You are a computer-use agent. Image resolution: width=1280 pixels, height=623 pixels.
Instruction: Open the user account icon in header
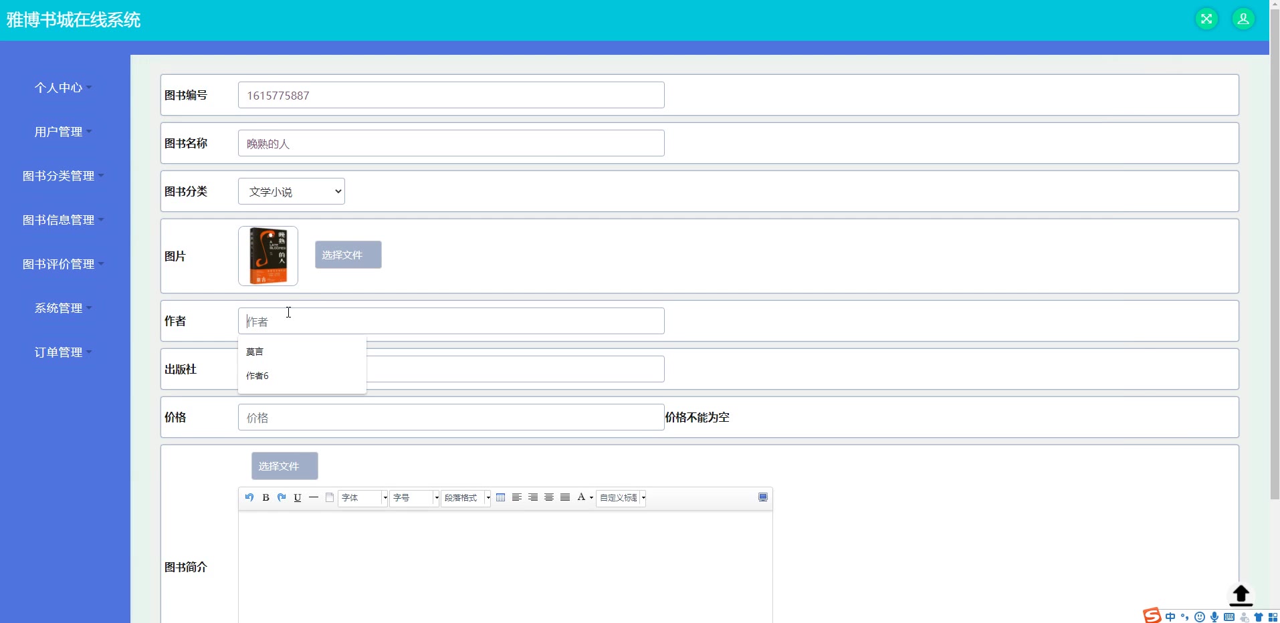[1243, 19]
